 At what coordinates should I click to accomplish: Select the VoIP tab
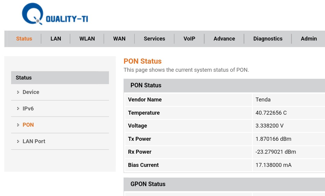tap(189, 39)
